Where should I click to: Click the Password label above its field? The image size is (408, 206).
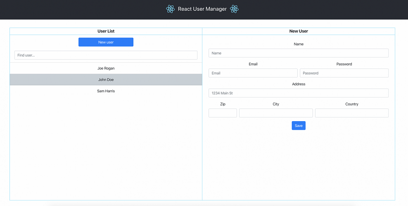[x=344, y=64]
